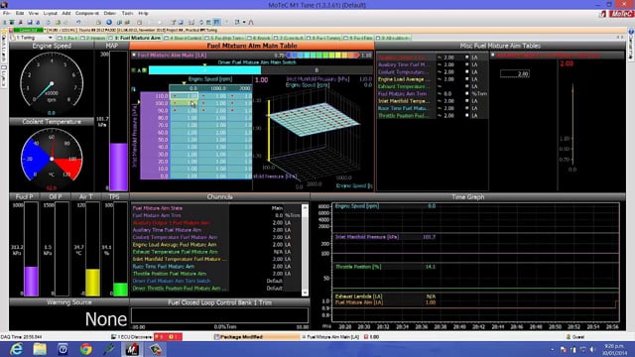Click the 2.00 value input field

click(515, 73)
